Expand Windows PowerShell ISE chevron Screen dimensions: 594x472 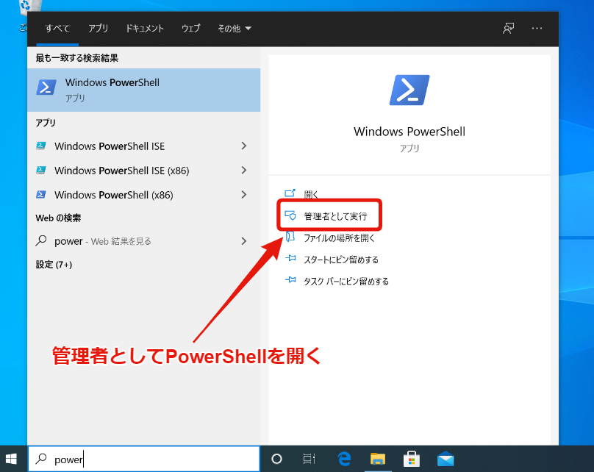[x=244, y=146]
